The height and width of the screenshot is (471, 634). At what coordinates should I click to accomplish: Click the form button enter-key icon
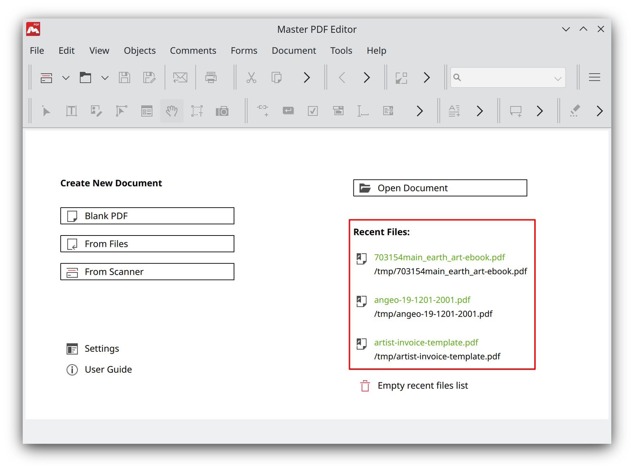[x=288, y=111]
